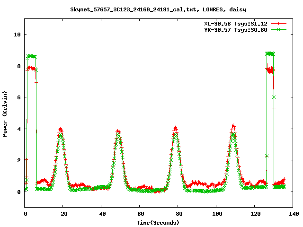
Task: Click the y-axis tick label 6
Action: [x=19, y=97]
